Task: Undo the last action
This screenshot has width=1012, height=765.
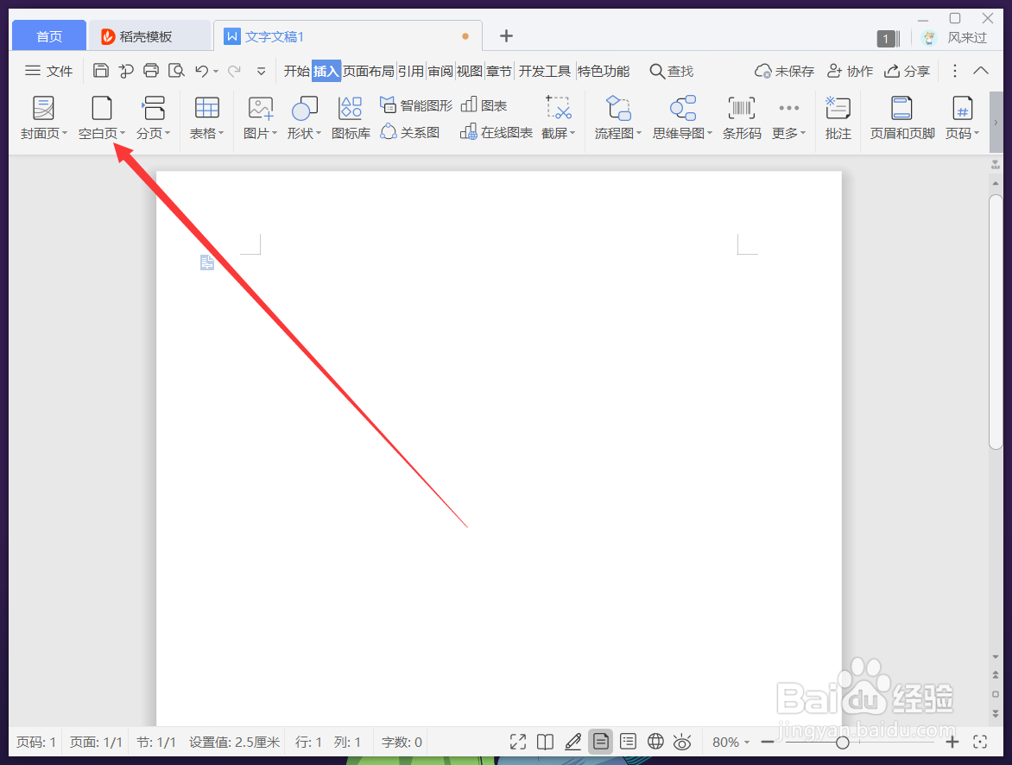Action: point(201,70)
